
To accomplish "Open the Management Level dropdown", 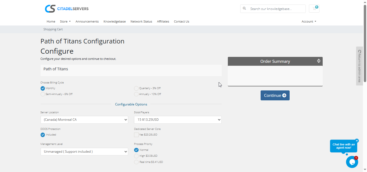I will point(84,152).
